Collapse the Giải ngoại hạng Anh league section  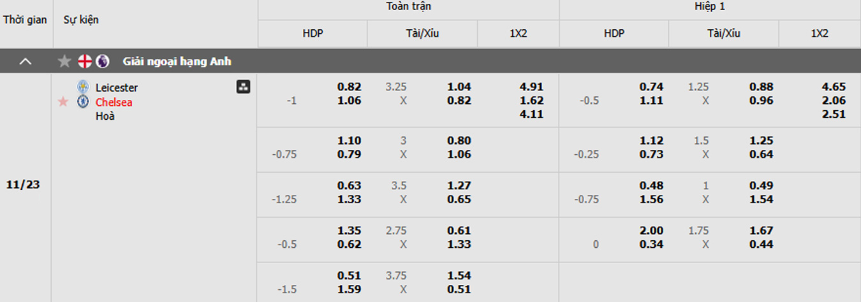25,62
